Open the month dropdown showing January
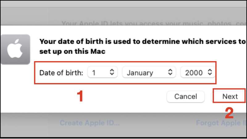 [x=149, y=73]
